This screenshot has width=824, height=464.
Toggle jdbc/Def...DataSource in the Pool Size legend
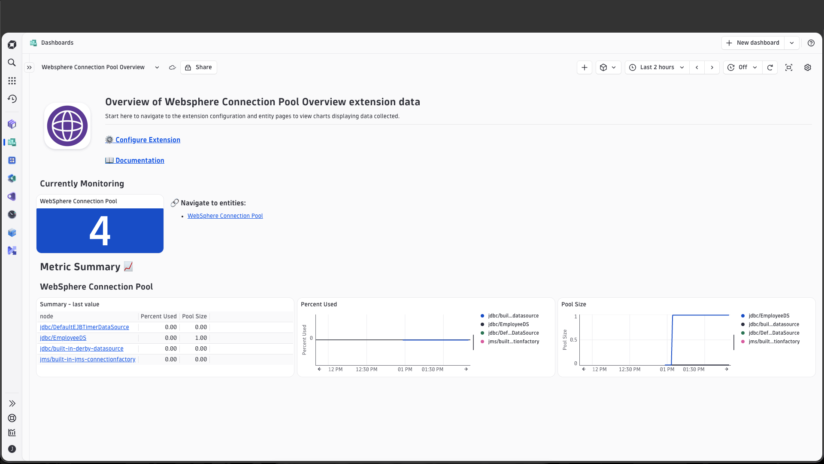770,333
